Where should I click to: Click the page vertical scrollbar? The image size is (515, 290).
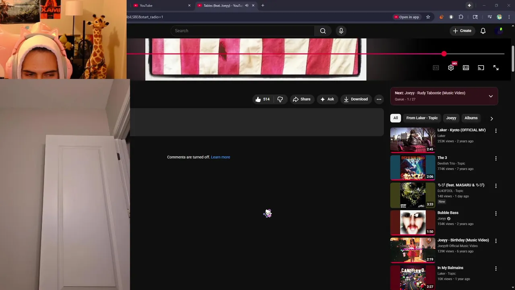coord(513,58)
